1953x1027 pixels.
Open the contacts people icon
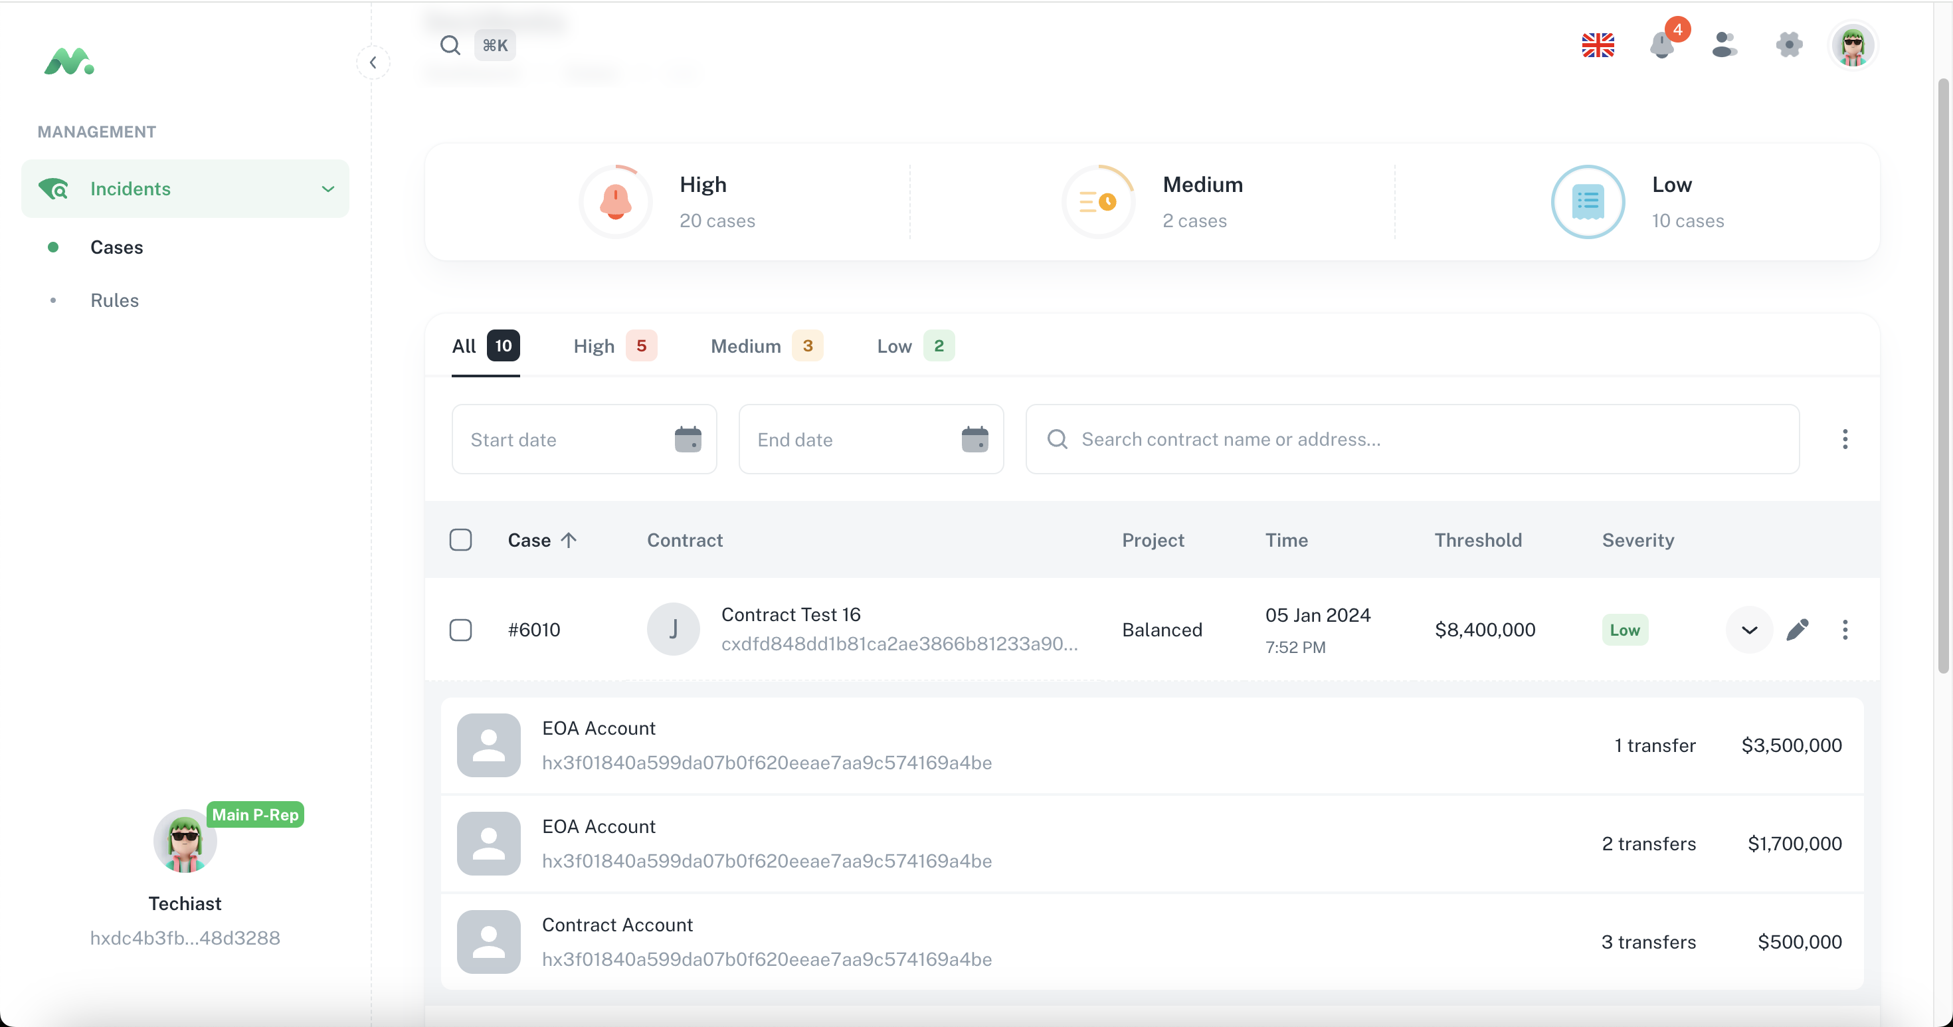(x=1724, y=45)
